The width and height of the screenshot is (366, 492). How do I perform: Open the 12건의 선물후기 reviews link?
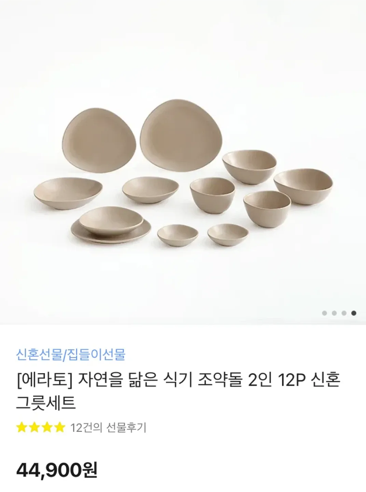tap(108, 427)
